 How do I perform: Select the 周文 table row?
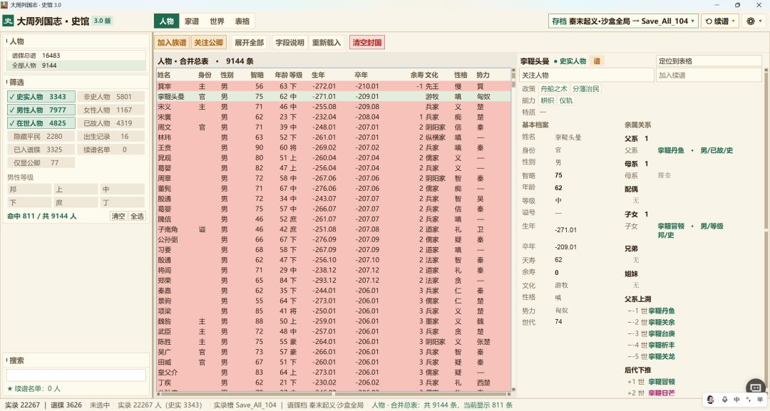333,127
